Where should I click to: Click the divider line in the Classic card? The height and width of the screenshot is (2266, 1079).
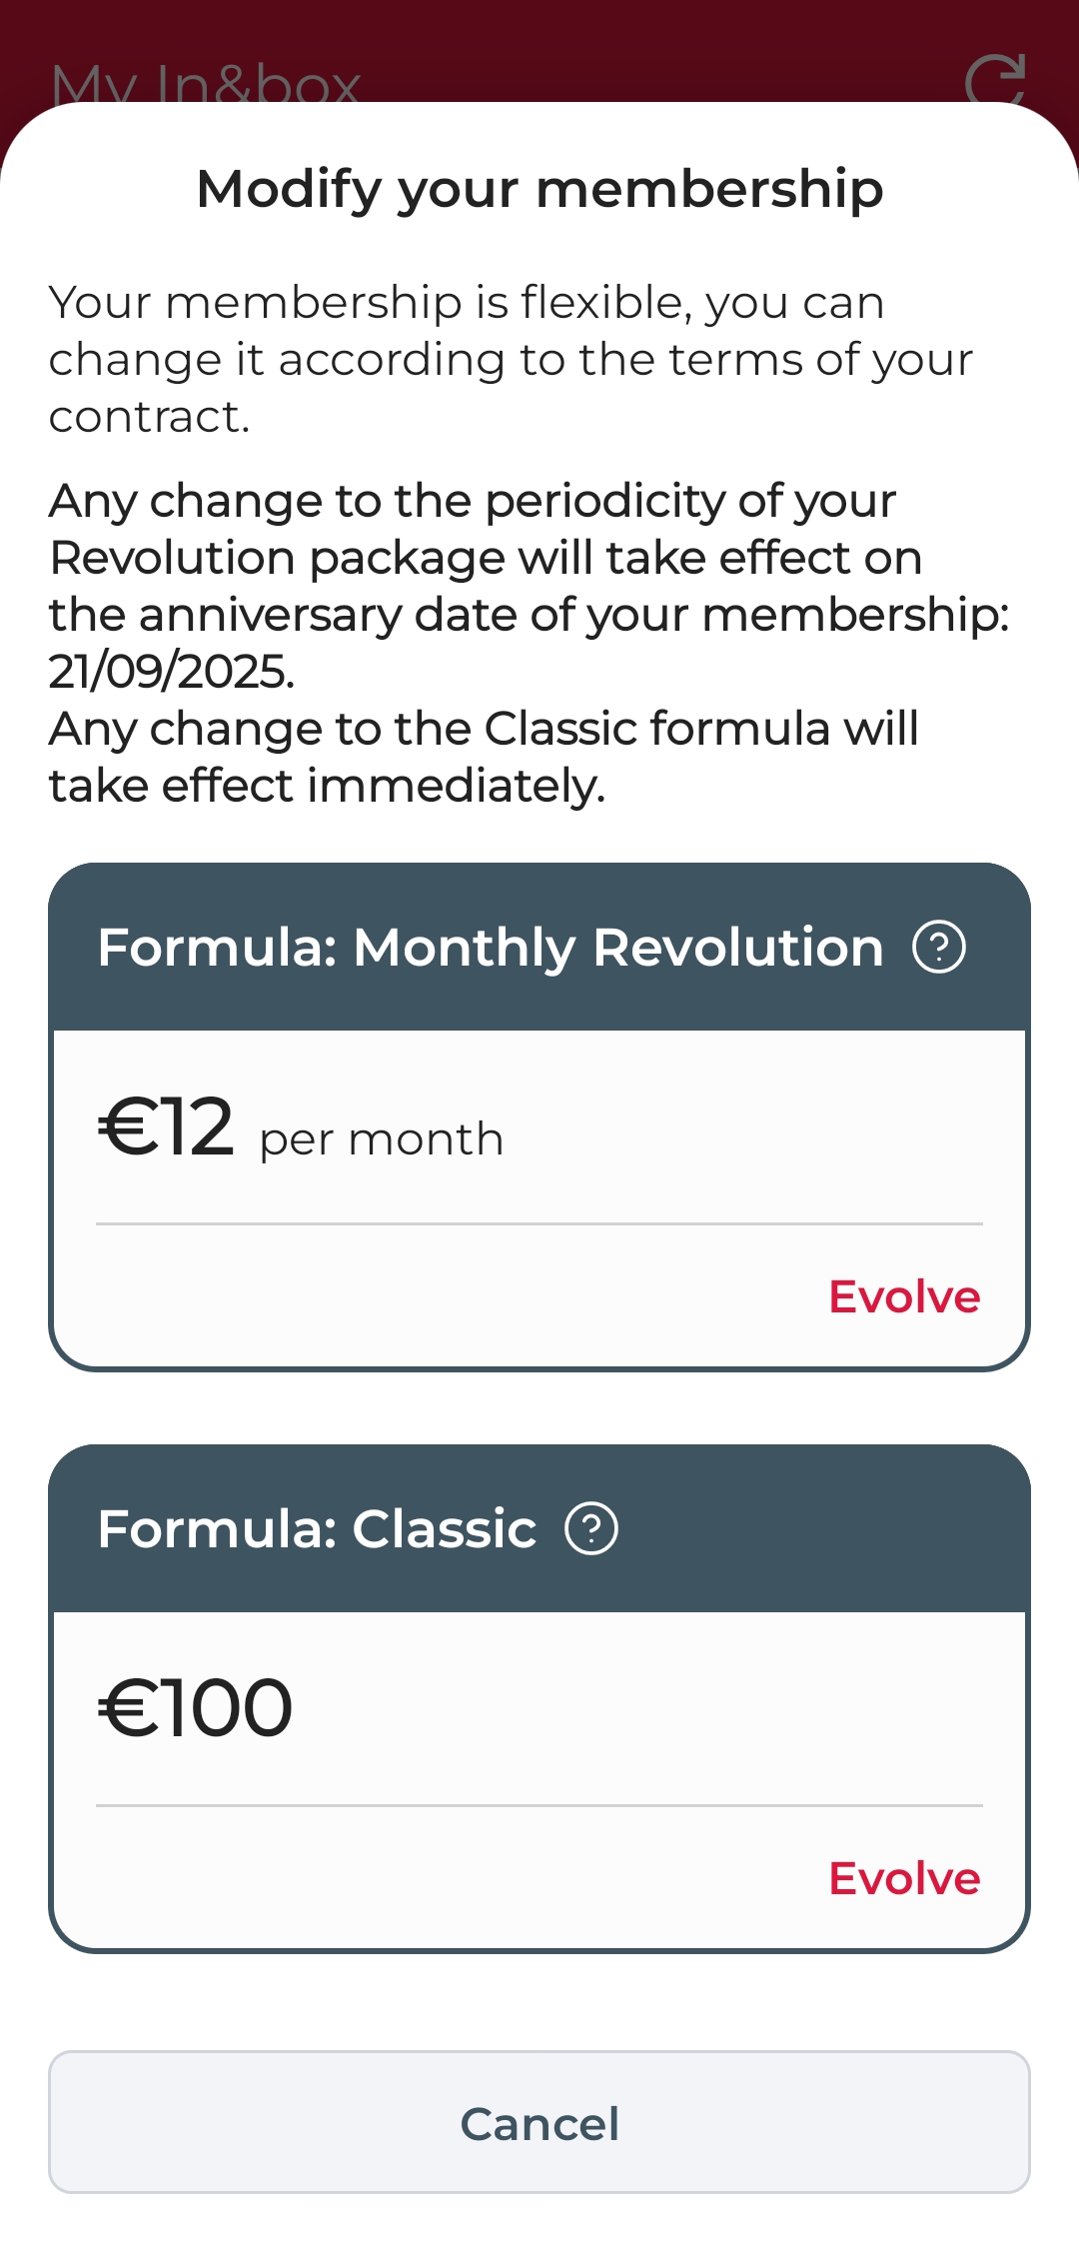coord(539,1805)
